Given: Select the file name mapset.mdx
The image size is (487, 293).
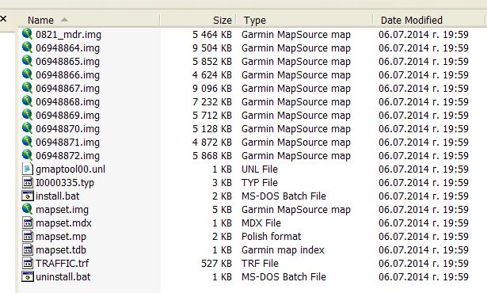Looking at the screenshot, I should (x=63, y=223).
